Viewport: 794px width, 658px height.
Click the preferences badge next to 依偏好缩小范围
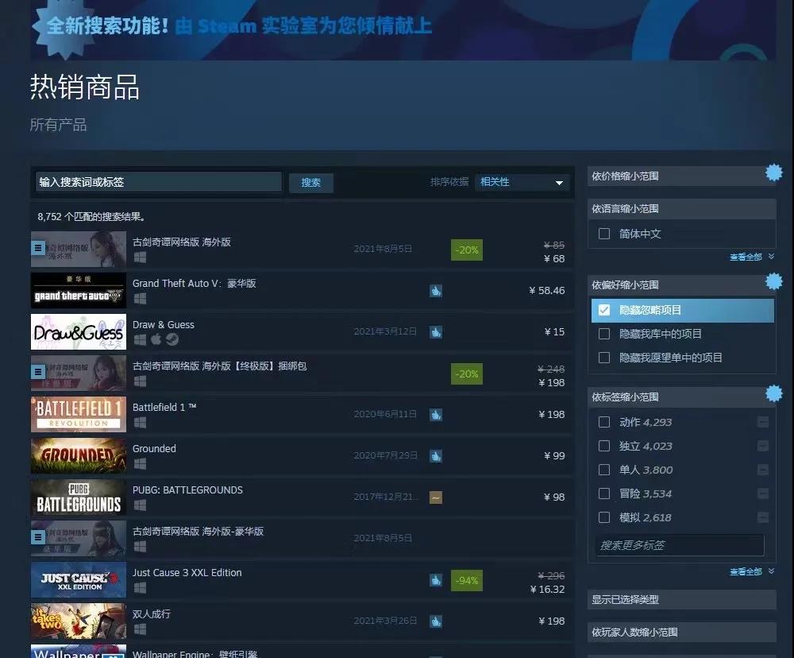tap(774, 281)
